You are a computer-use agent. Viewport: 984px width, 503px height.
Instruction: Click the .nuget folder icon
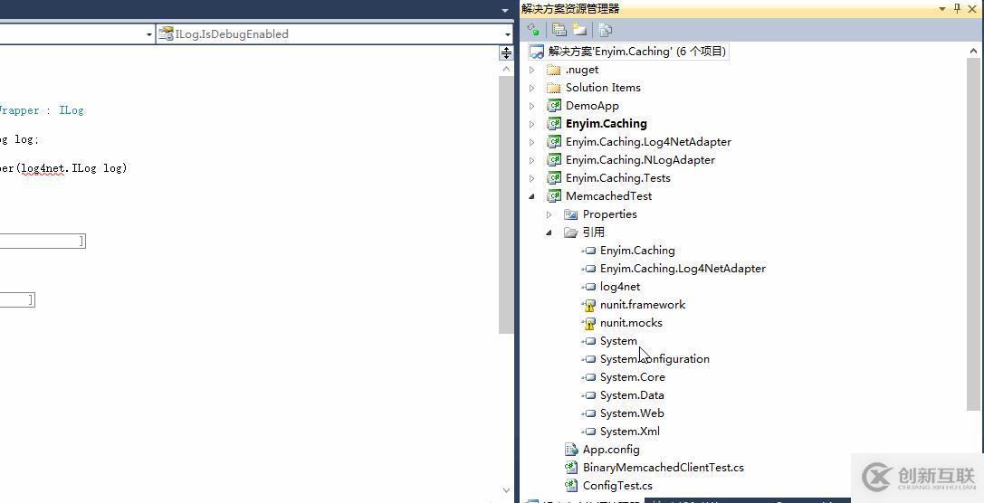(553, 70)
